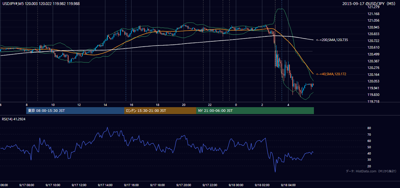Click the 9/17 22:00 bottom date label
This screenshot has height=188, width=400.
(x=210, y=185)
